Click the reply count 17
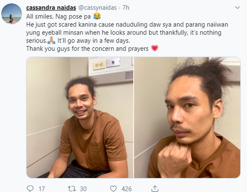The width and height of the screenshot is (247, 192). click(42, 189)
